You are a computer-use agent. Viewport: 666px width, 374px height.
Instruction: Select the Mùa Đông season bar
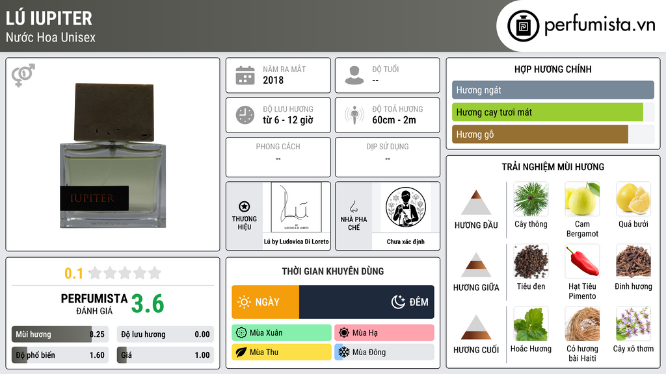(x=384, y=352)
